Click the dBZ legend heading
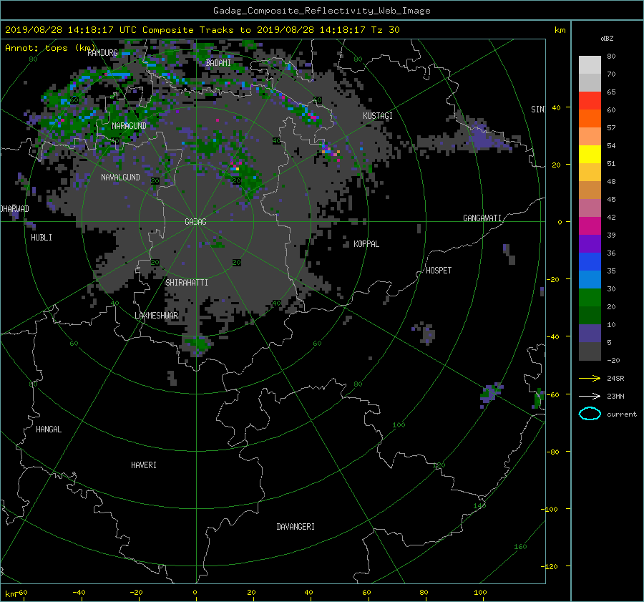This screenshot has width=644, height=602. (607, 38)
